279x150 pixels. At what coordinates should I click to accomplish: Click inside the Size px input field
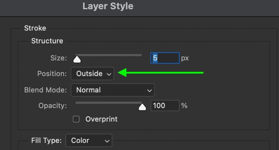click(x=165, y=58)
